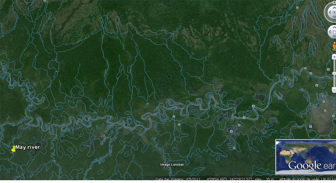
Task: Pan down using Move joystick arrow
Action: point(334,37)
